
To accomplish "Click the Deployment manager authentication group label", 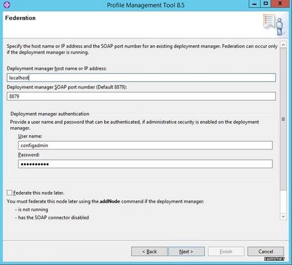I will coord(50,114).
